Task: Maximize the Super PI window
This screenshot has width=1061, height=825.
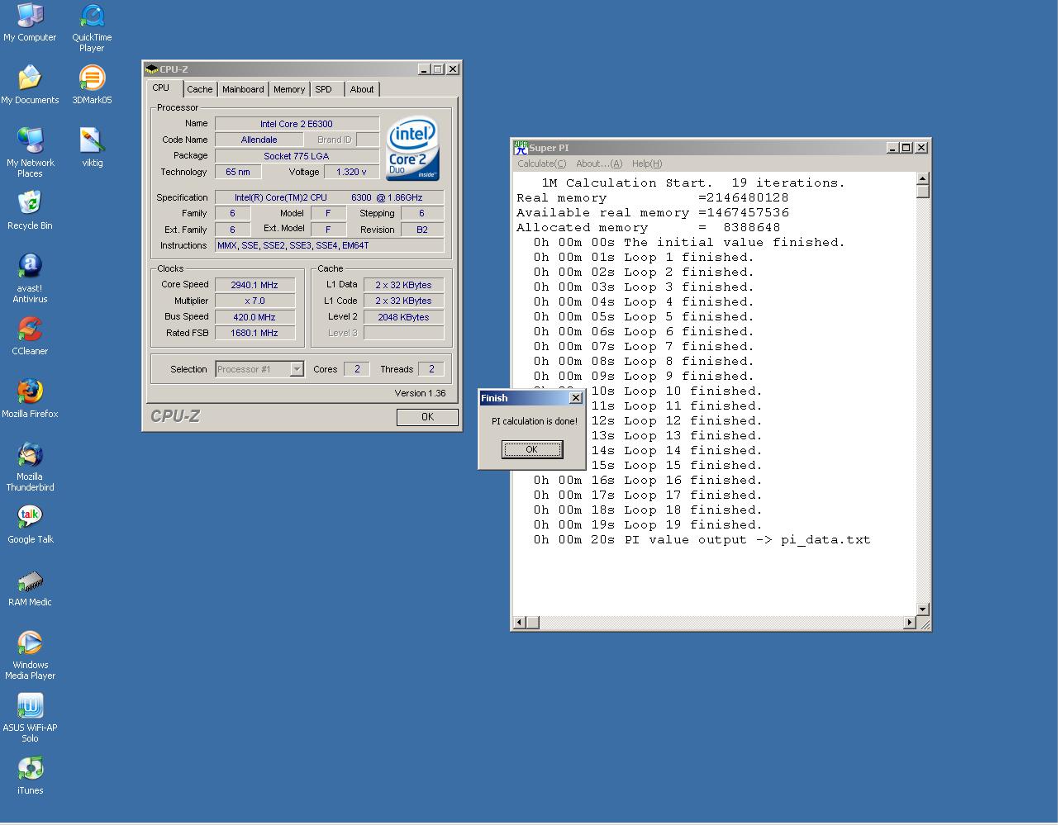Action: pyautogui.click(x=906, y=148)
